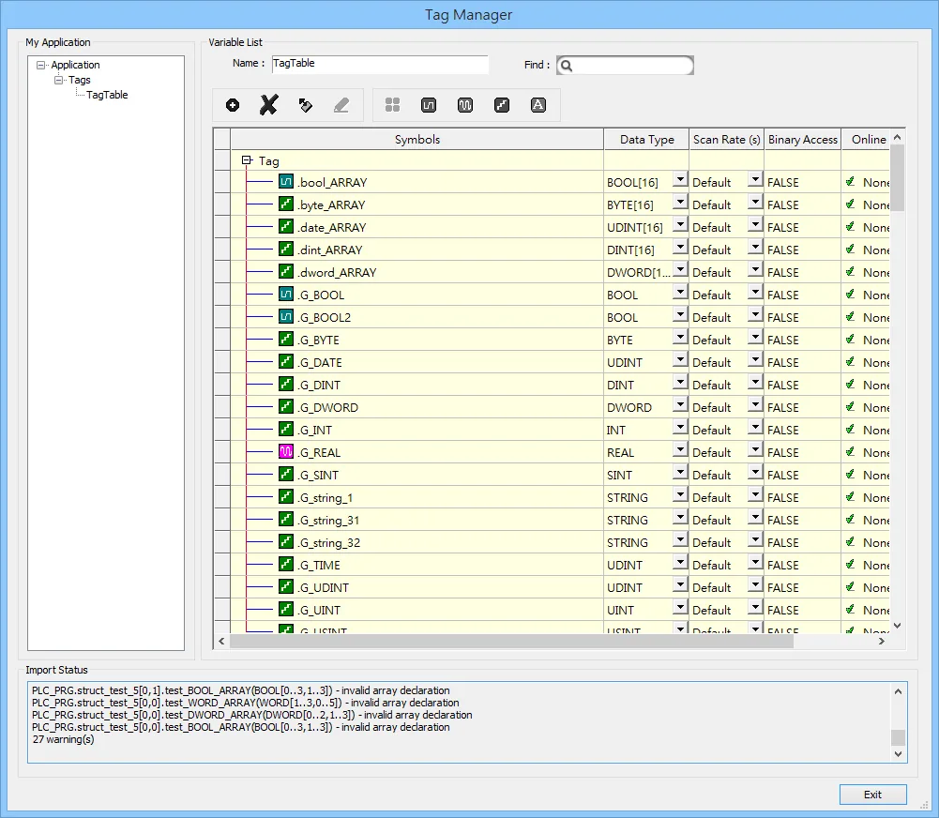Click the icon of .G_SINT tag

coord(286,475)
